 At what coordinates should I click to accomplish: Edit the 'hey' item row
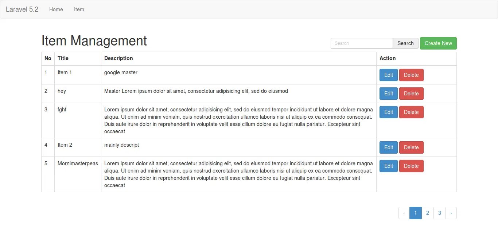click(x=389, y=94)
